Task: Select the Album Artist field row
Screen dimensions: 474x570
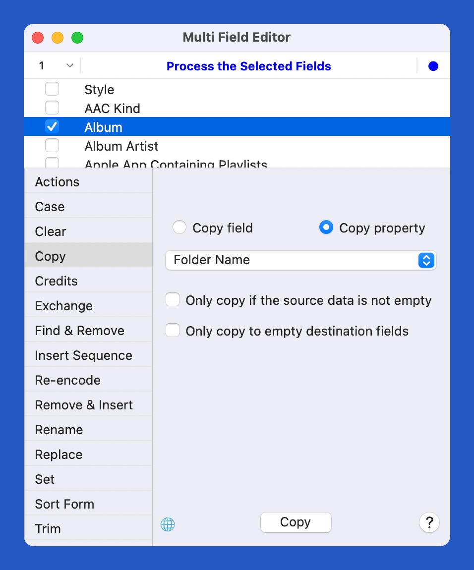Action: click(121, 146)
